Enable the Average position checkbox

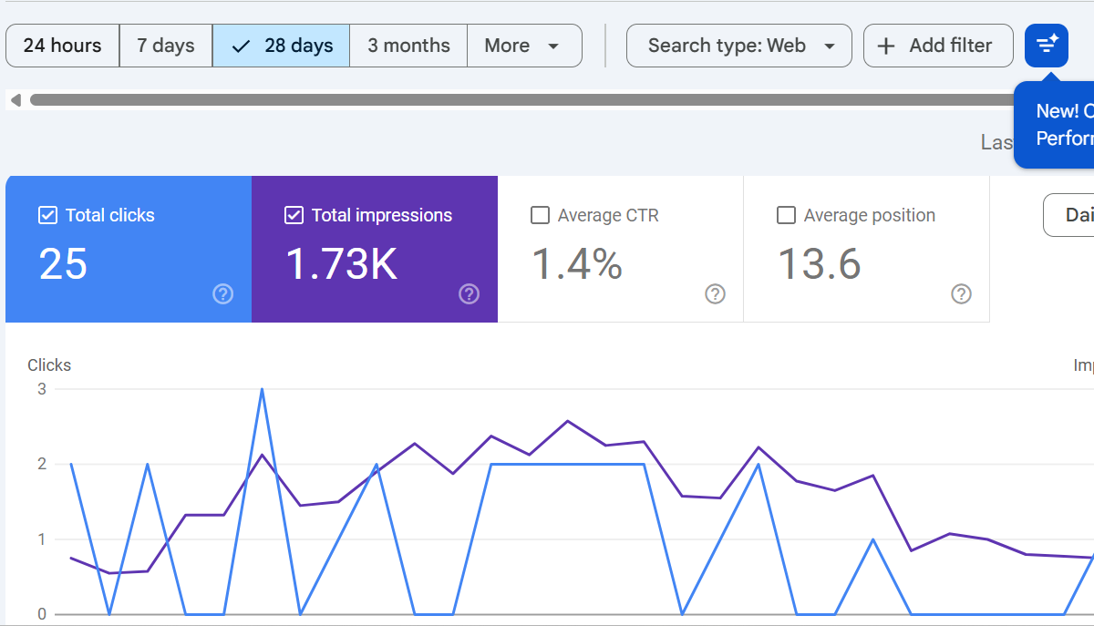point(786,215)
